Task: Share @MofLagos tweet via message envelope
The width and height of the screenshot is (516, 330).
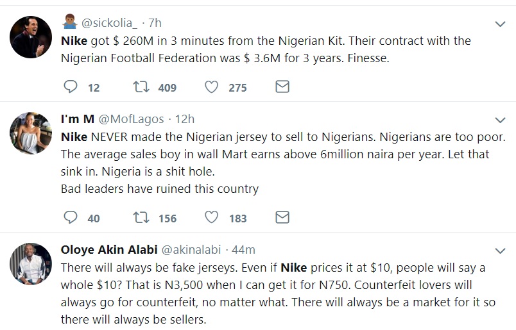Action: [282, 217]
